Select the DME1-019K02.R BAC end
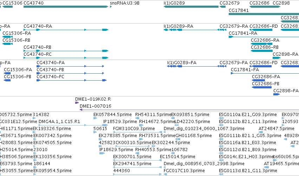This screenshot has width=299, height=176. point(77,103)
